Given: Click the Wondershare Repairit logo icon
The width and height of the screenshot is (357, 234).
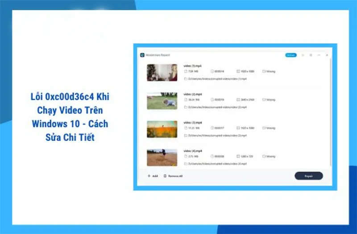Looking at the screenshot, I should coord(142,55).
